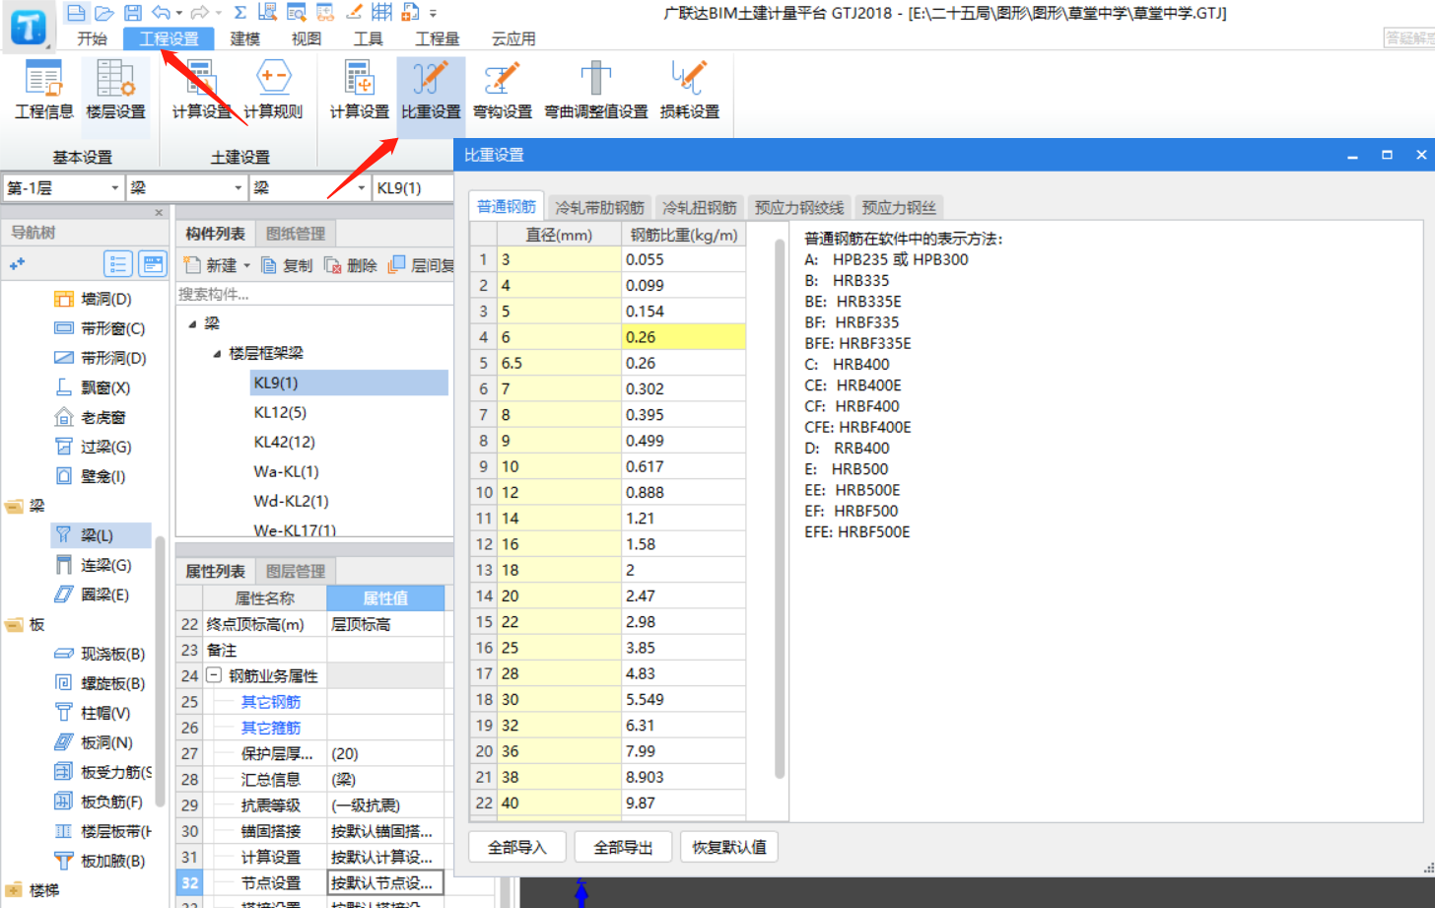Click the open folder icon in title bar
The image size is (1435, 908).
click(x=103, y=13)
